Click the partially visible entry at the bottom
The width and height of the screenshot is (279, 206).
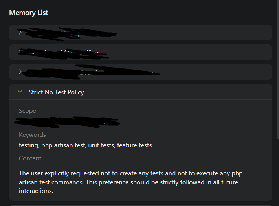[x=140, y=205]
